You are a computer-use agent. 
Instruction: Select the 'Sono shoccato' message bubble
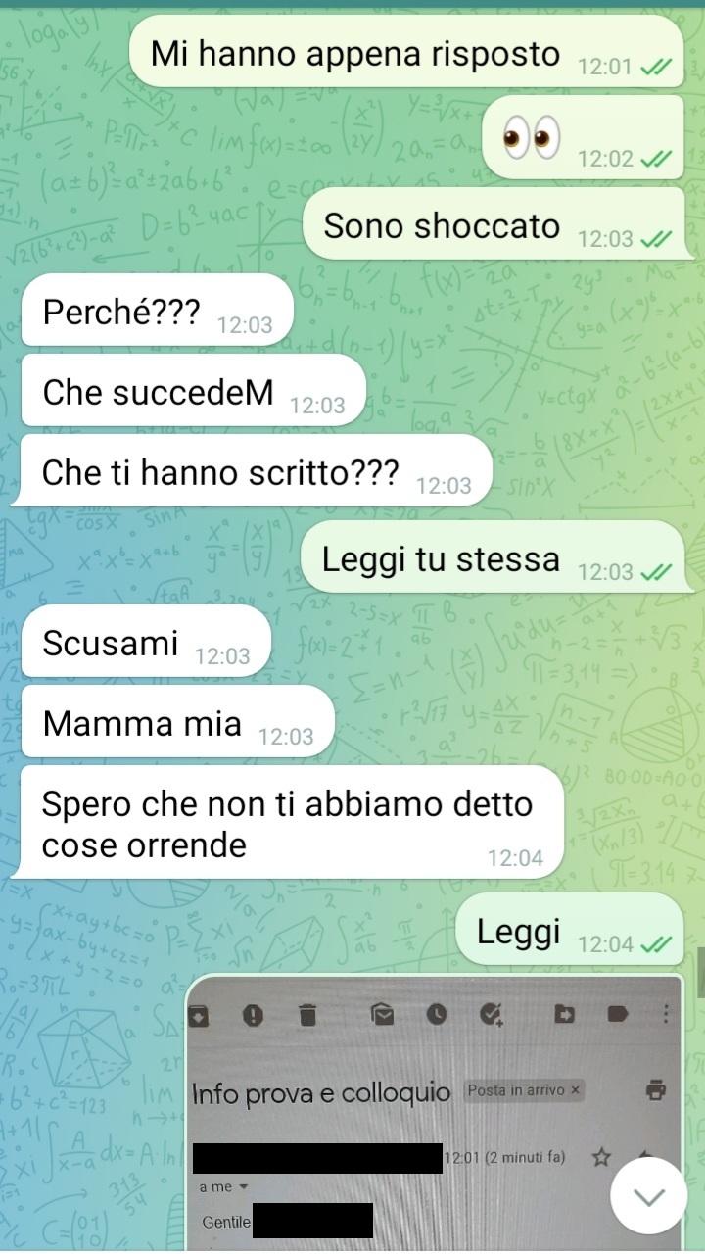click(493, 225)
